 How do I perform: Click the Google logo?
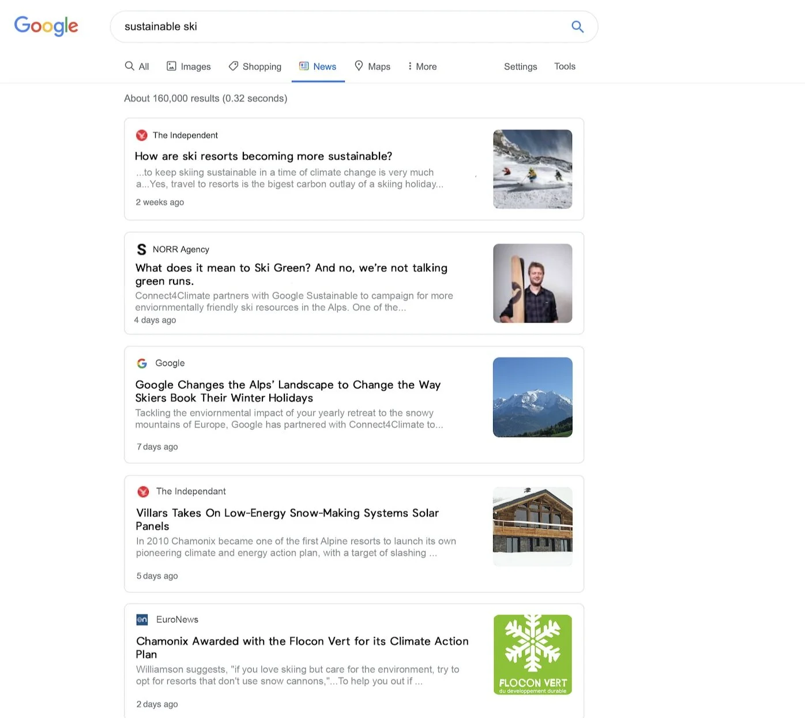coord(46,26)
